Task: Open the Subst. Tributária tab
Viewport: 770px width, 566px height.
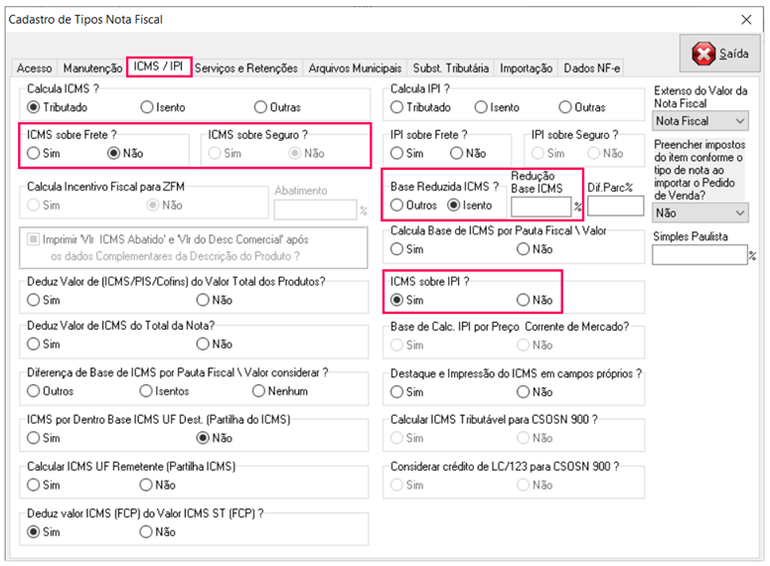Action: pos(451,69)
